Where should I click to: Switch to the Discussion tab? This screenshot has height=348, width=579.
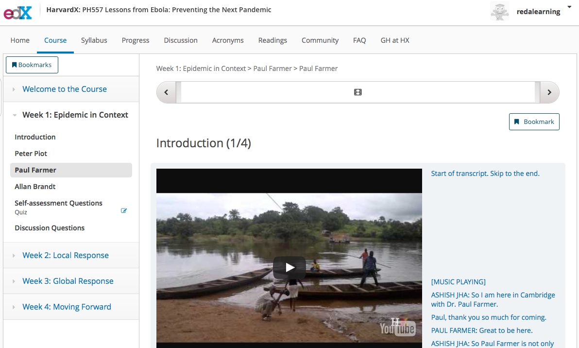[181, 40]
